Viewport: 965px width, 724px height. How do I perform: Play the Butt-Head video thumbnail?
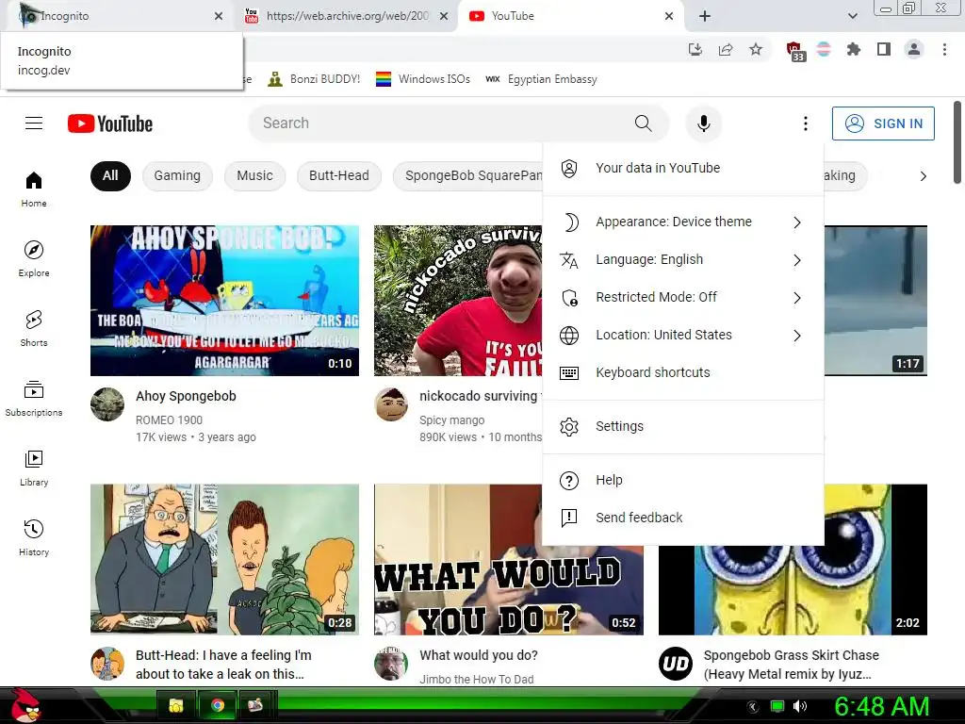[224, 560]
